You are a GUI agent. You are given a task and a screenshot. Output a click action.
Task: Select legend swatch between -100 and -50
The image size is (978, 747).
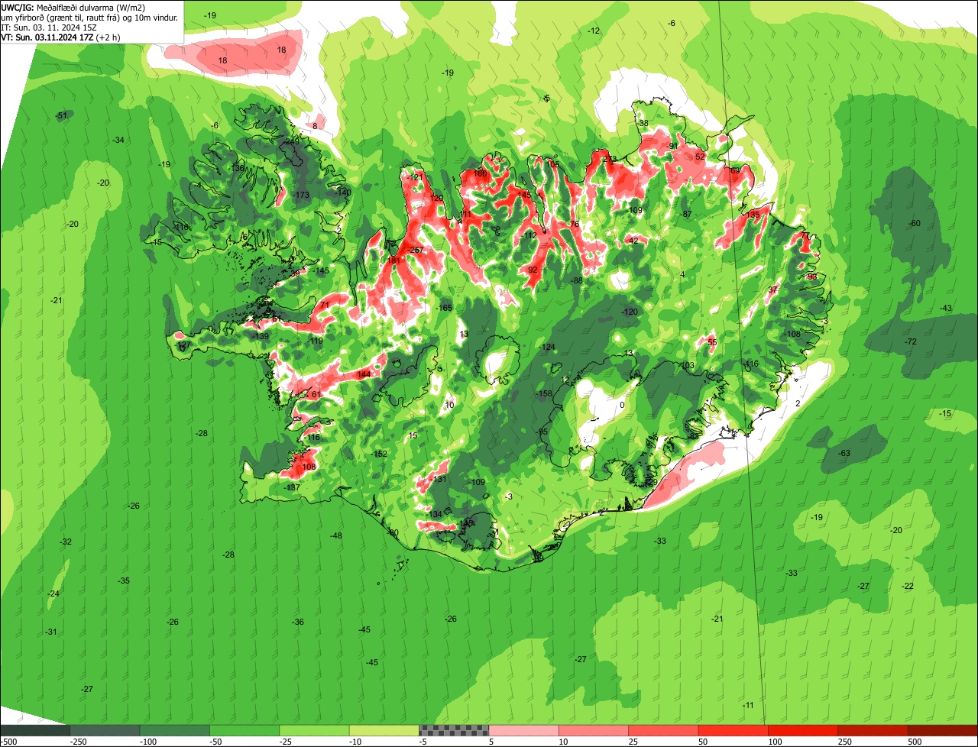tap(175, 730)
